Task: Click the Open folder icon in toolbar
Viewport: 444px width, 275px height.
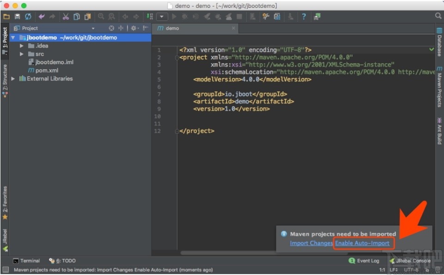Action: pos(6,17)
